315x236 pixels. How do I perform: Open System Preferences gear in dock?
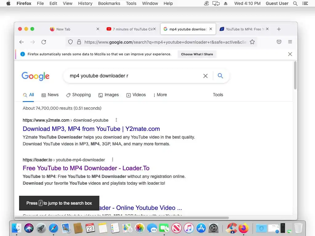(x=213, y=228)
